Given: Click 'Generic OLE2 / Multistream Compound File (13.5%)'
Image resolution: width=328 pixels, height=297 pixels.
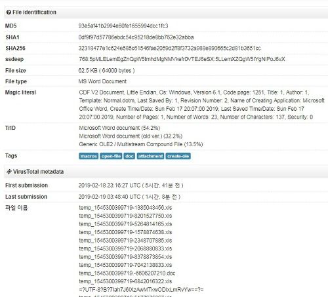Looking at the screenshot, I should [141, 144].
